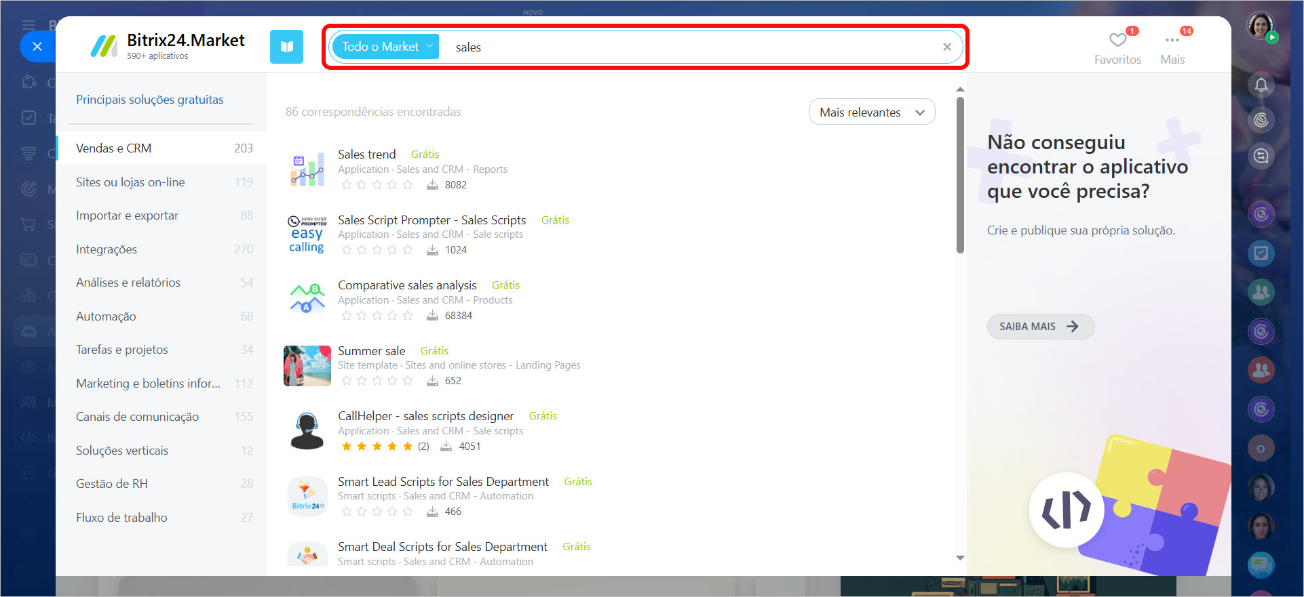
Task: Open user profile avatar at top right
Action: pyautogui.click(x=1261, y=26)
